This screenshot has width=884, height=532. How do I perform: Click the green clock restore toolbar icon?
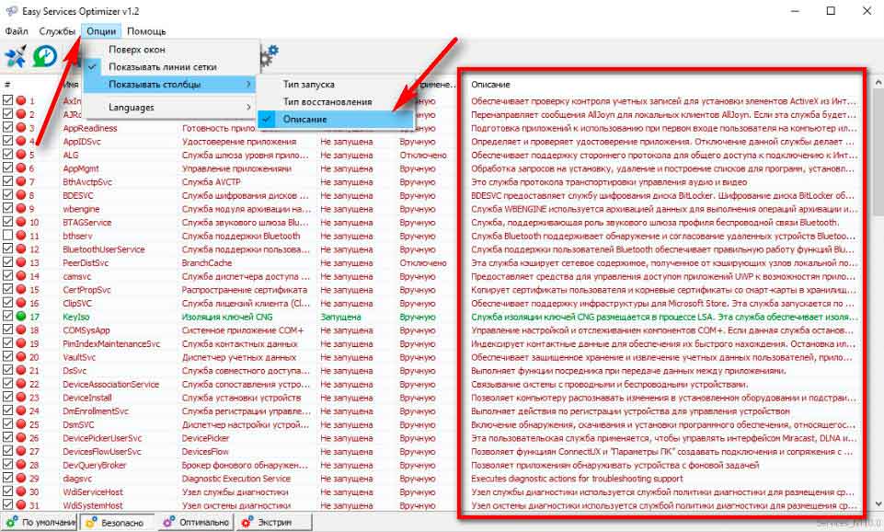point(44,57)
